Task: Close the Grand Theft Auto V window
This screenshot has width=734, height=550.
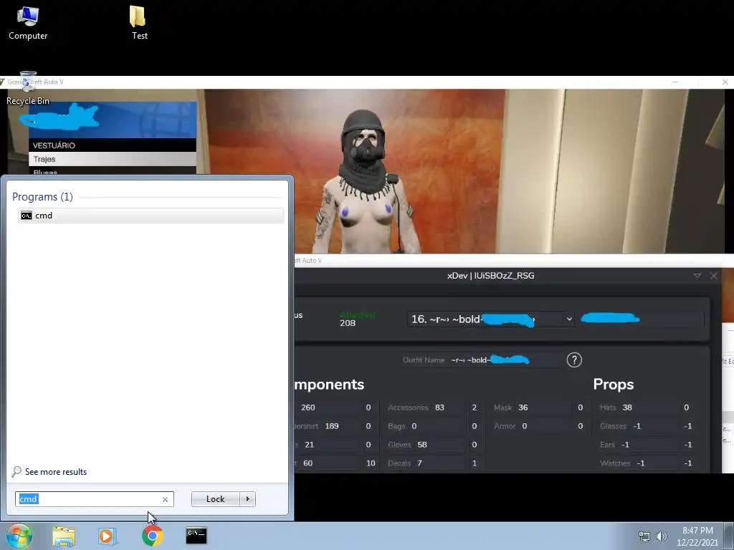Action: [x=725, y=82]
